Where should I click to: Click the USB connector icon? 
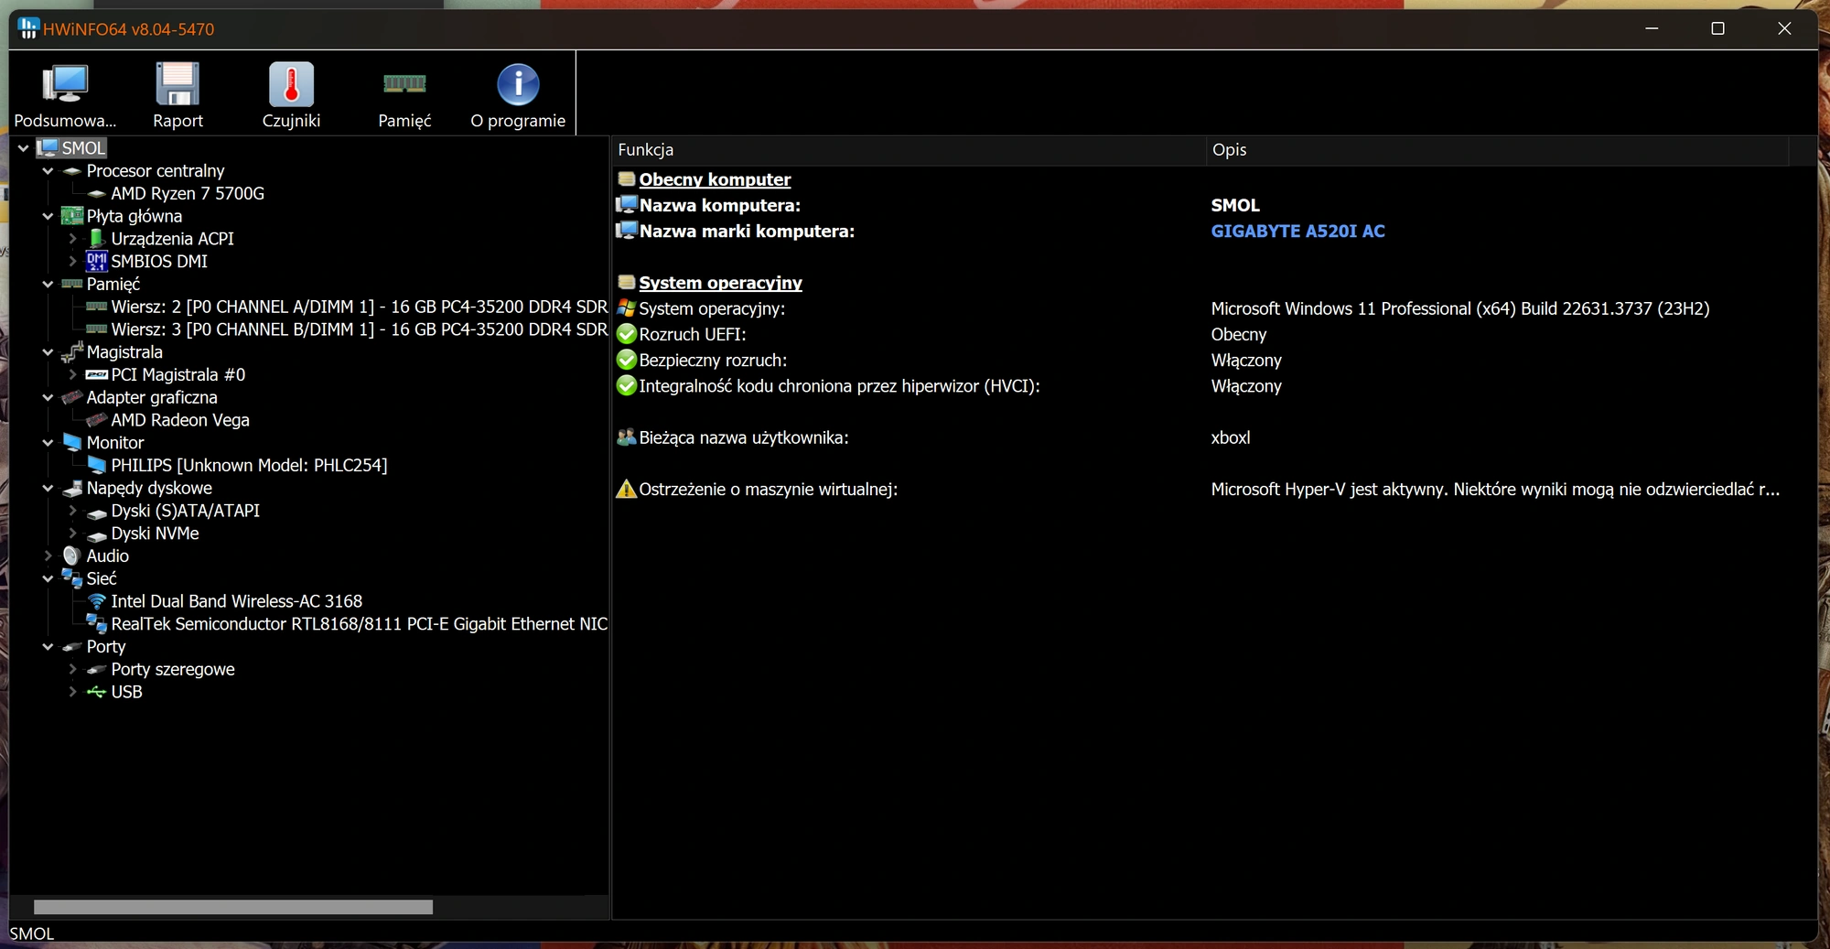[96, 692]
